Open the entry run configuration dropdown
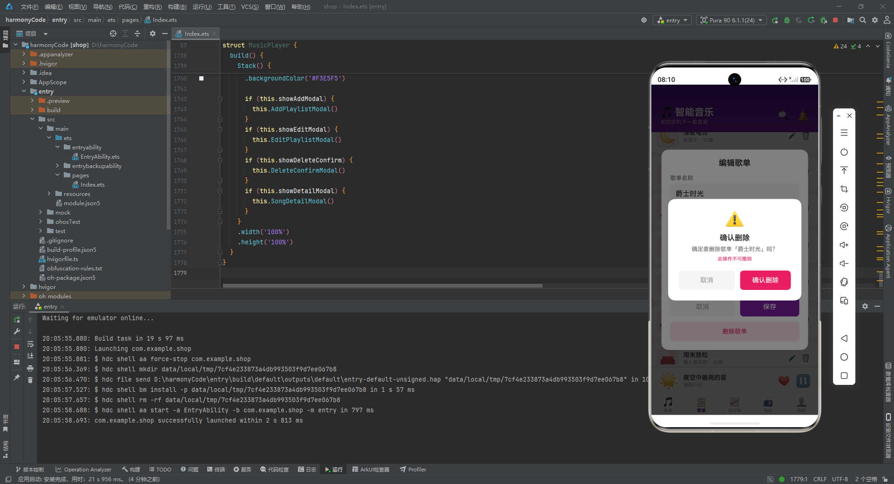Screen dimensions: 894x484 pyautogui.click(x=672, y=20)
